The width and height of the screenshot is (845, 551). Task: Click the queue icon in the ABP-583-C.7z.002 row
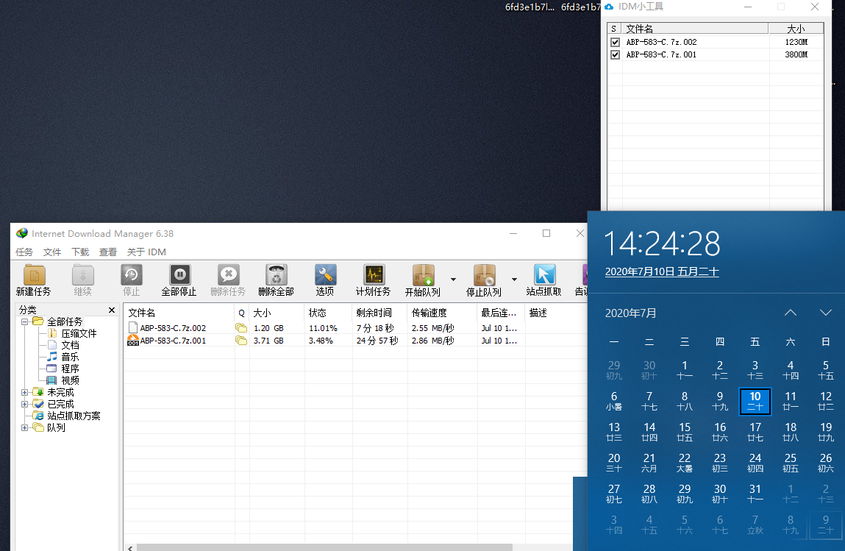click(x=241, y=328)
